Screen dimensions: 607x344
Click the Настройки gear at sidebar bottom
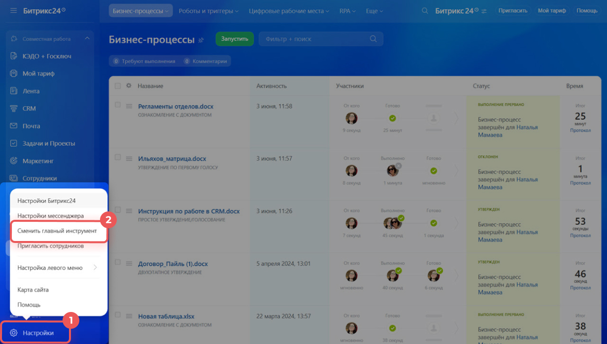pos(14,333)
